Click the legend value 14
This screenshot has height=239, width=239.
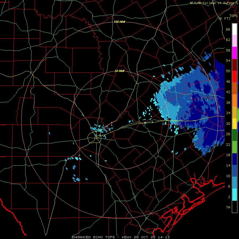click(228, 165)
